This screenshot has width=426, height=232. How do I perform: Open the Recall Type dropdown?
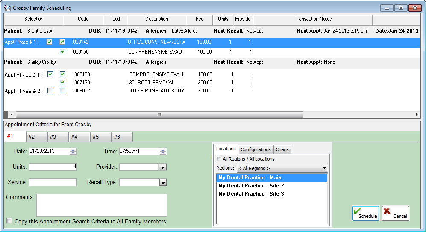click(163, 182)
